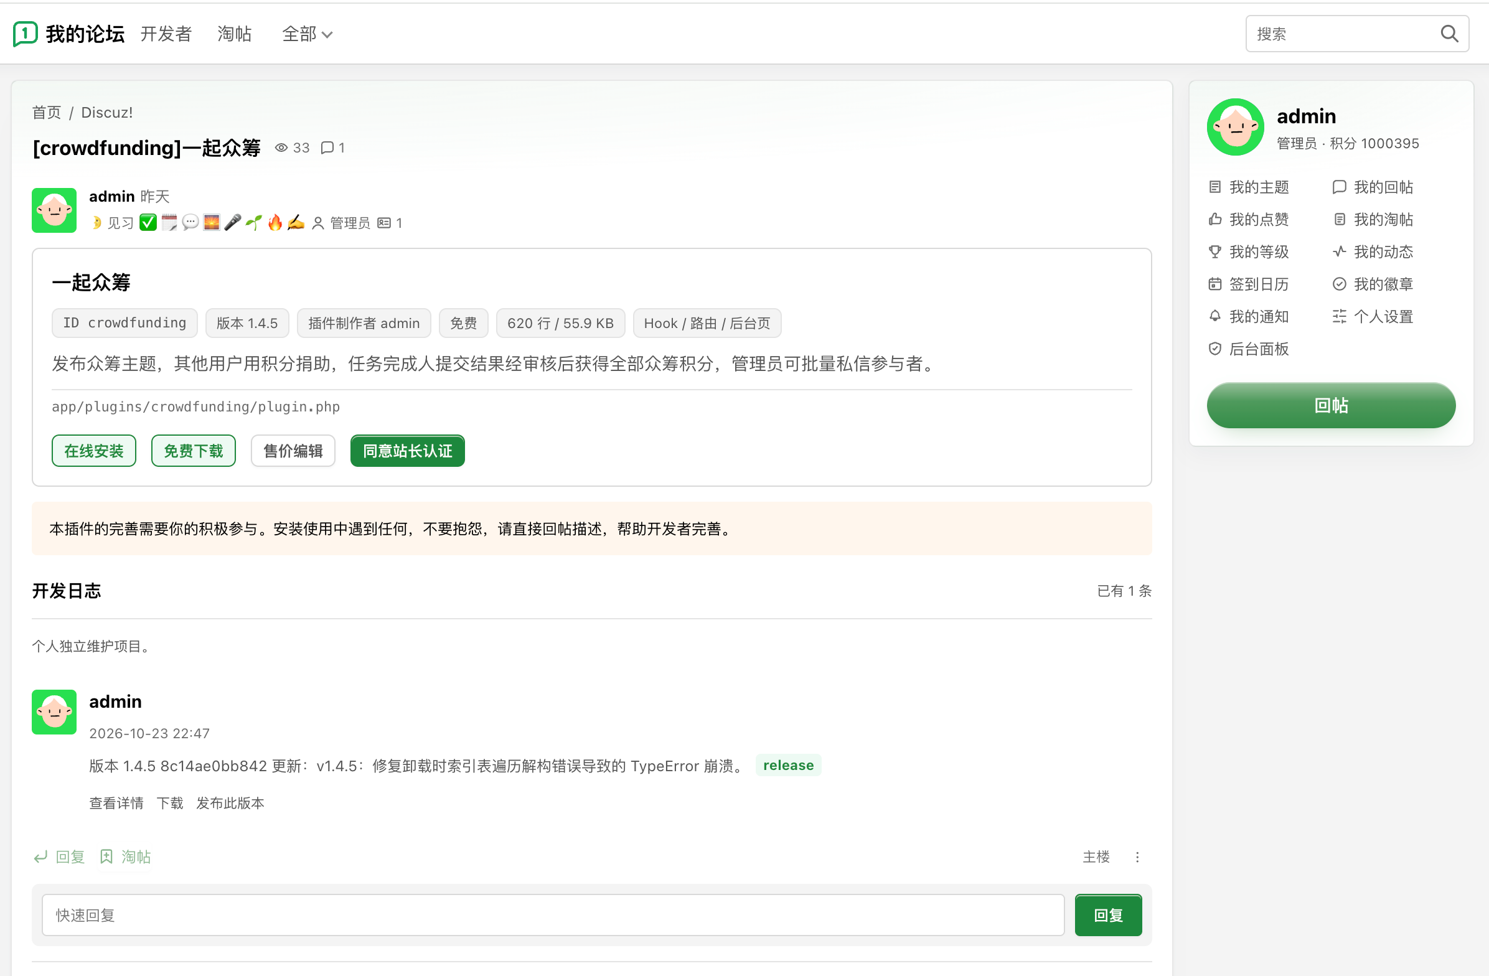This screenshot has height=976, width=1489.
Task: Submit quick reply with 回复 button
Action: click(x=1108, y=916)
